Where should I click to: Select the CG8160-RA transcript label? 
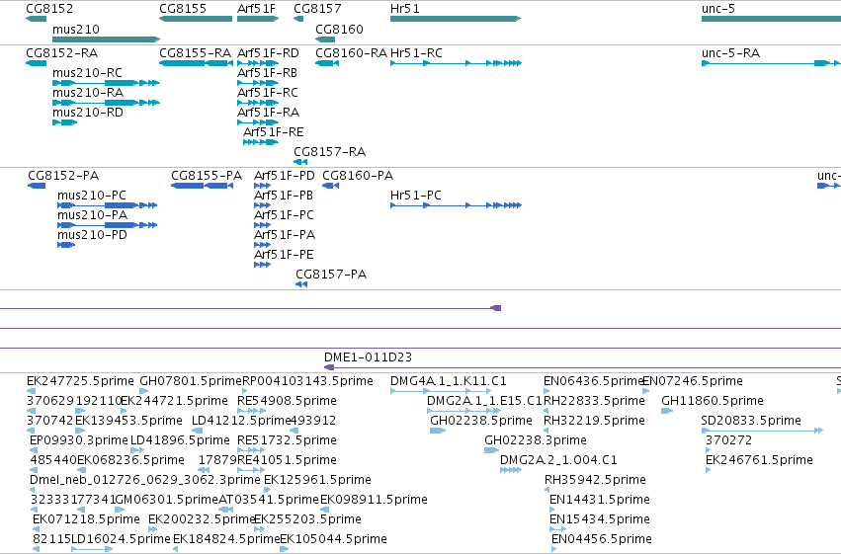351,53
